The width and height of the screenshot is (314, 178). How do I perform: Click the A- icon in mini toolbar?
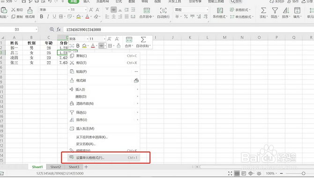117,39
